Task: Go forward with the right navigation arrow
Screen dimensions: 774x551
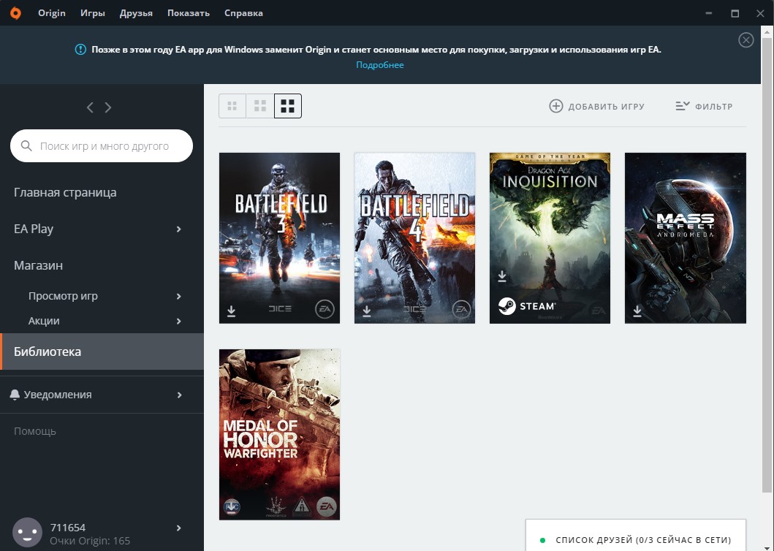Action: [108, 107]
